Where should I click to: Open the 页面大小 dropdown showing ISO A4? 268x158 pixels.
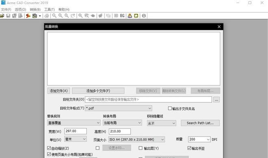click(136, 139)
